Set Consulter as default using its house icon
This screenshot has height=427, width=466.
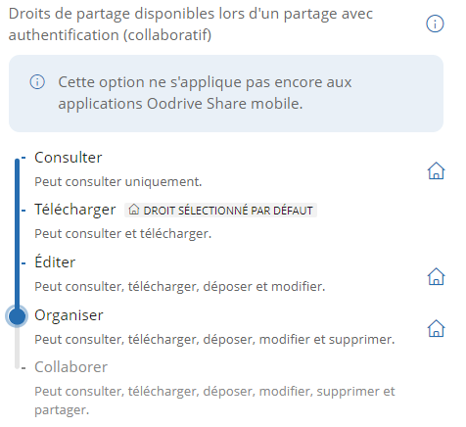tap(436, 170)
